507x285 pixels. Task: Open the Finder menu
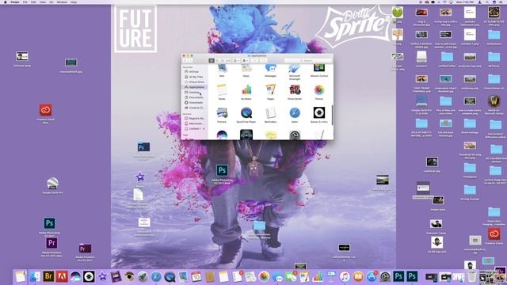[15, 2]
